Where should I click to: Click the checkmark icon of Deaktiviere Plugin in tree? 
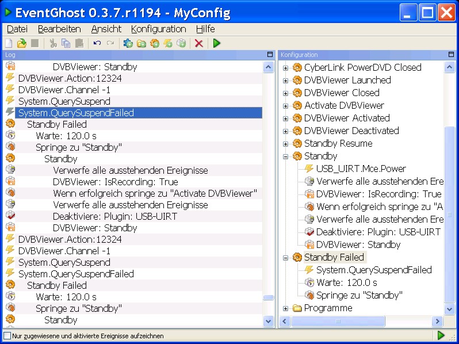[x=309, y=232]
